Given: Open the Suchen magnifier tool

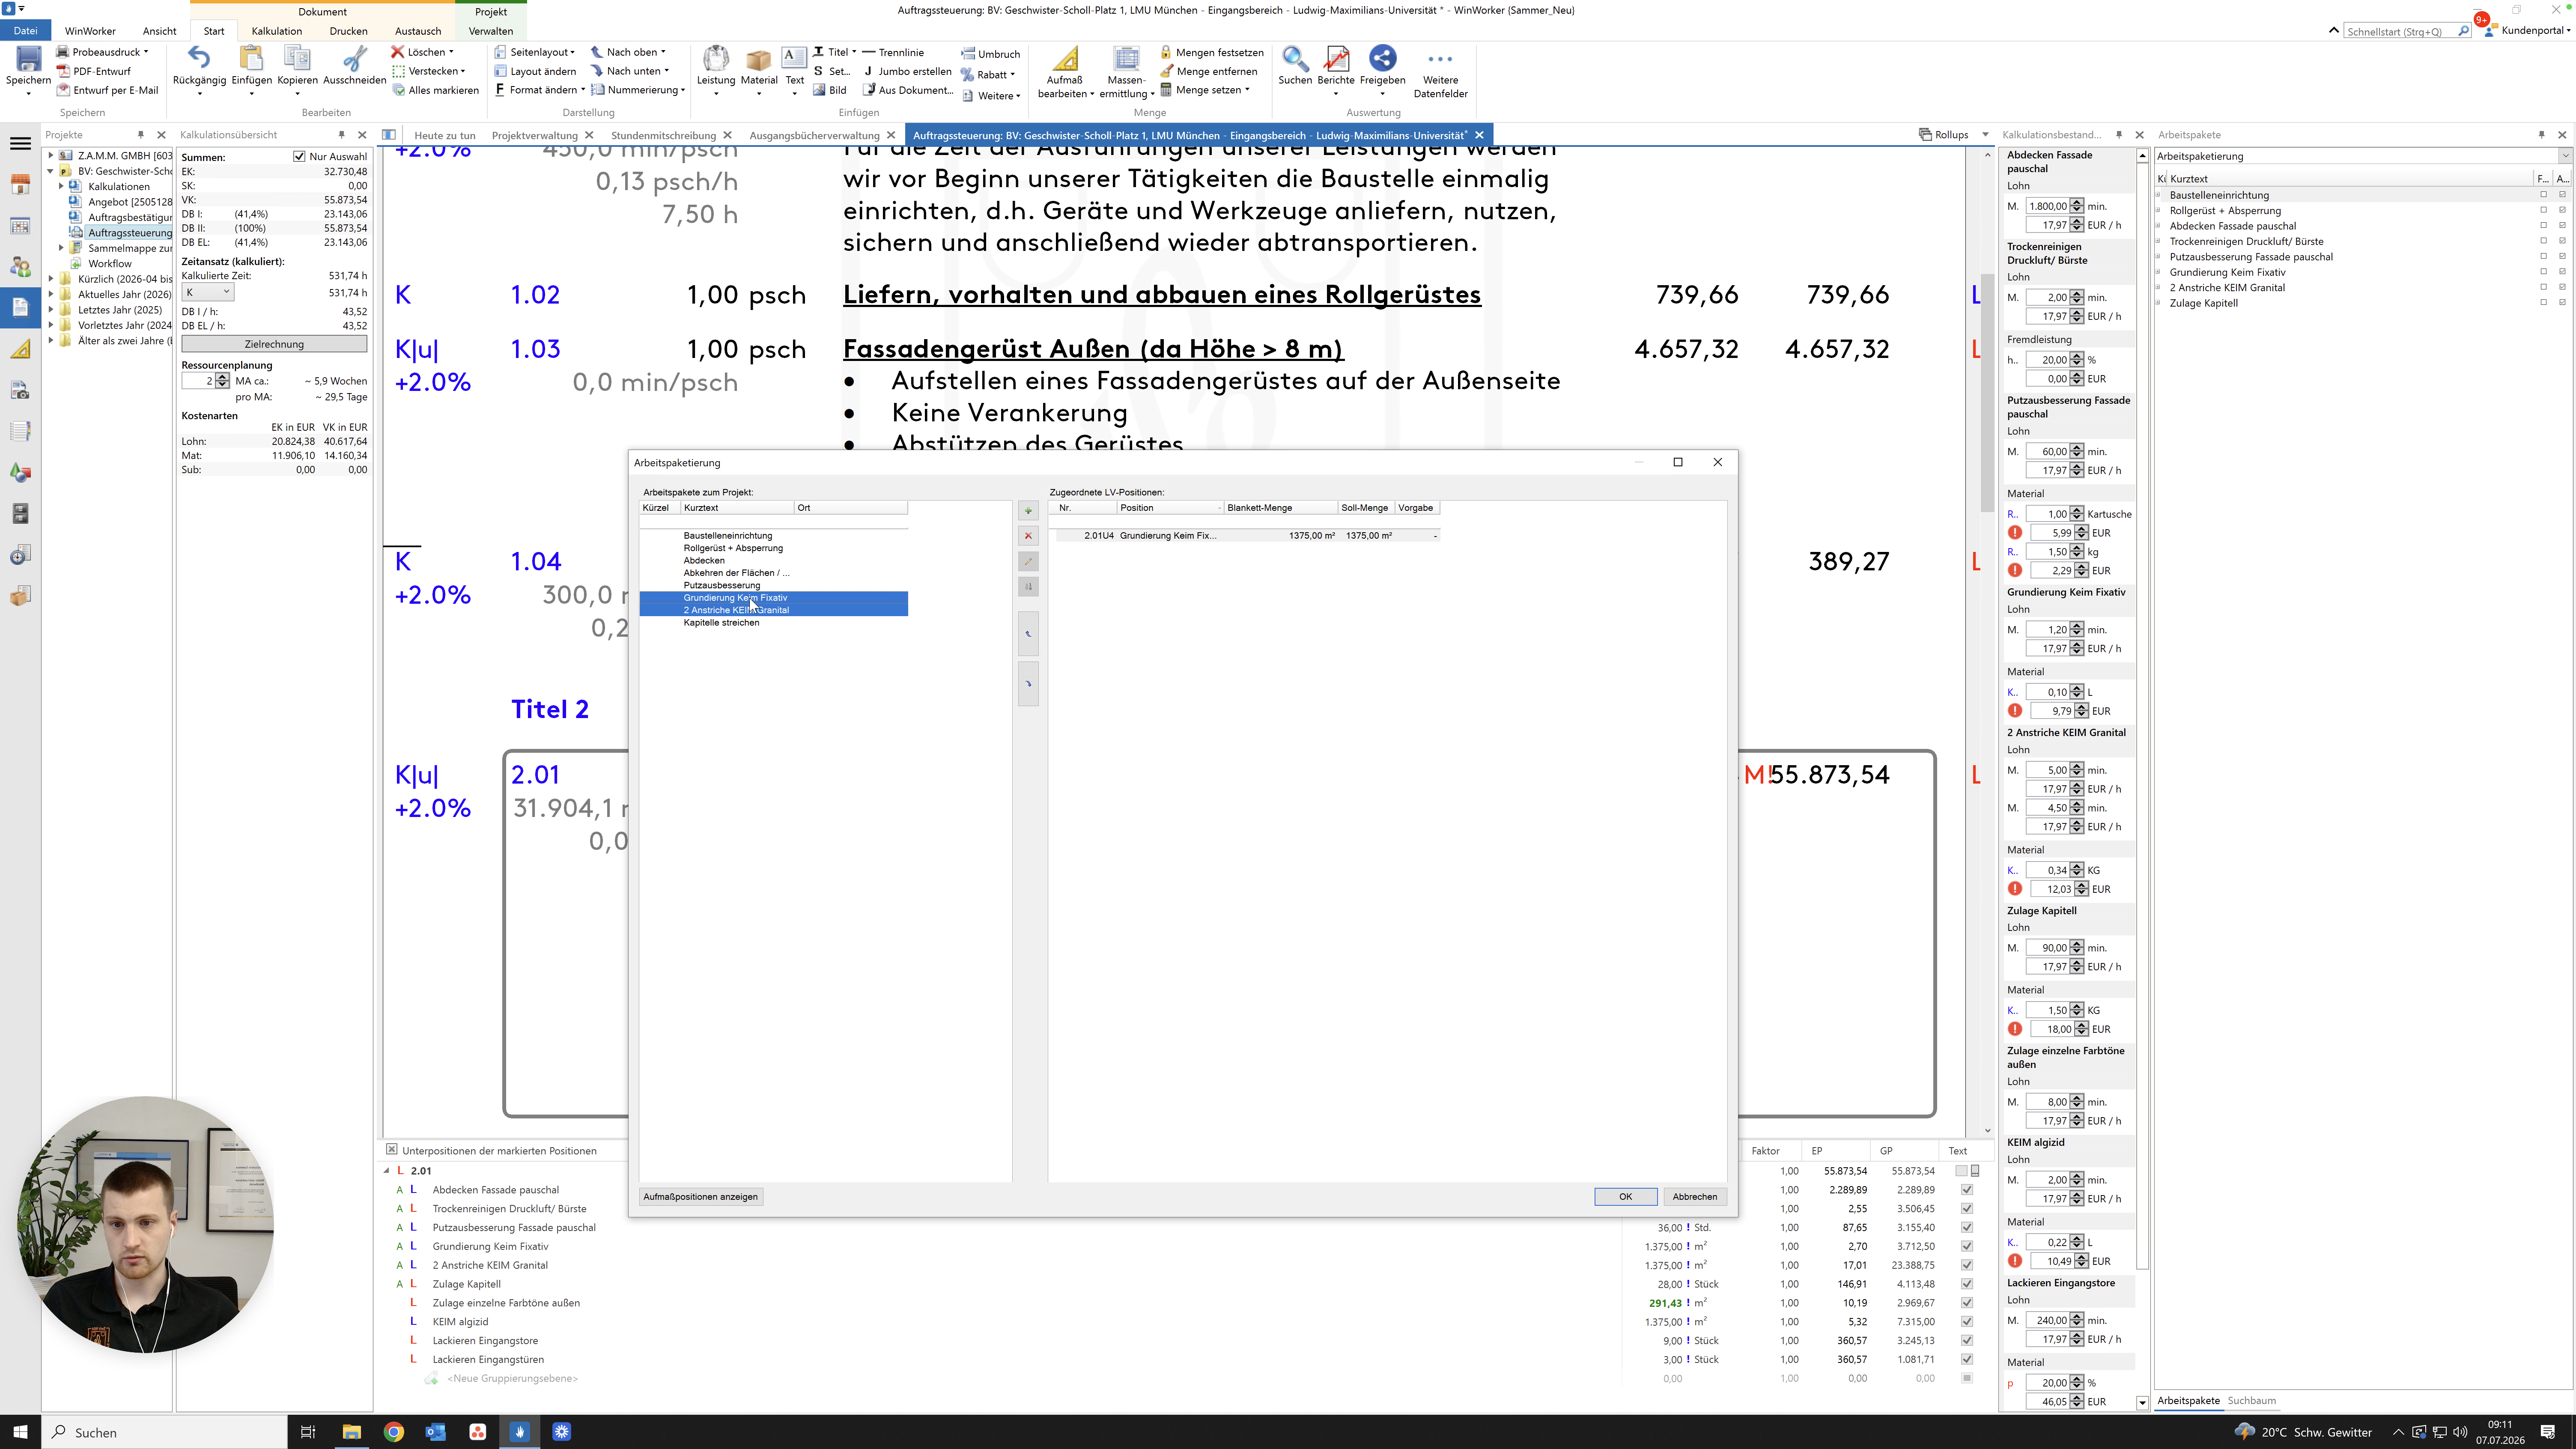Looking at the screenshot, I should tap(1295, 60).
